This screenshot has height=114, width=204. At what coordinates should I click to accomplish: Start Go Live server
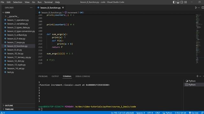coord(194,113)
